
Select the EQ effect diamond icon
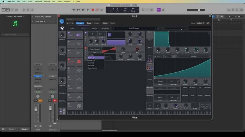(79, 71)
